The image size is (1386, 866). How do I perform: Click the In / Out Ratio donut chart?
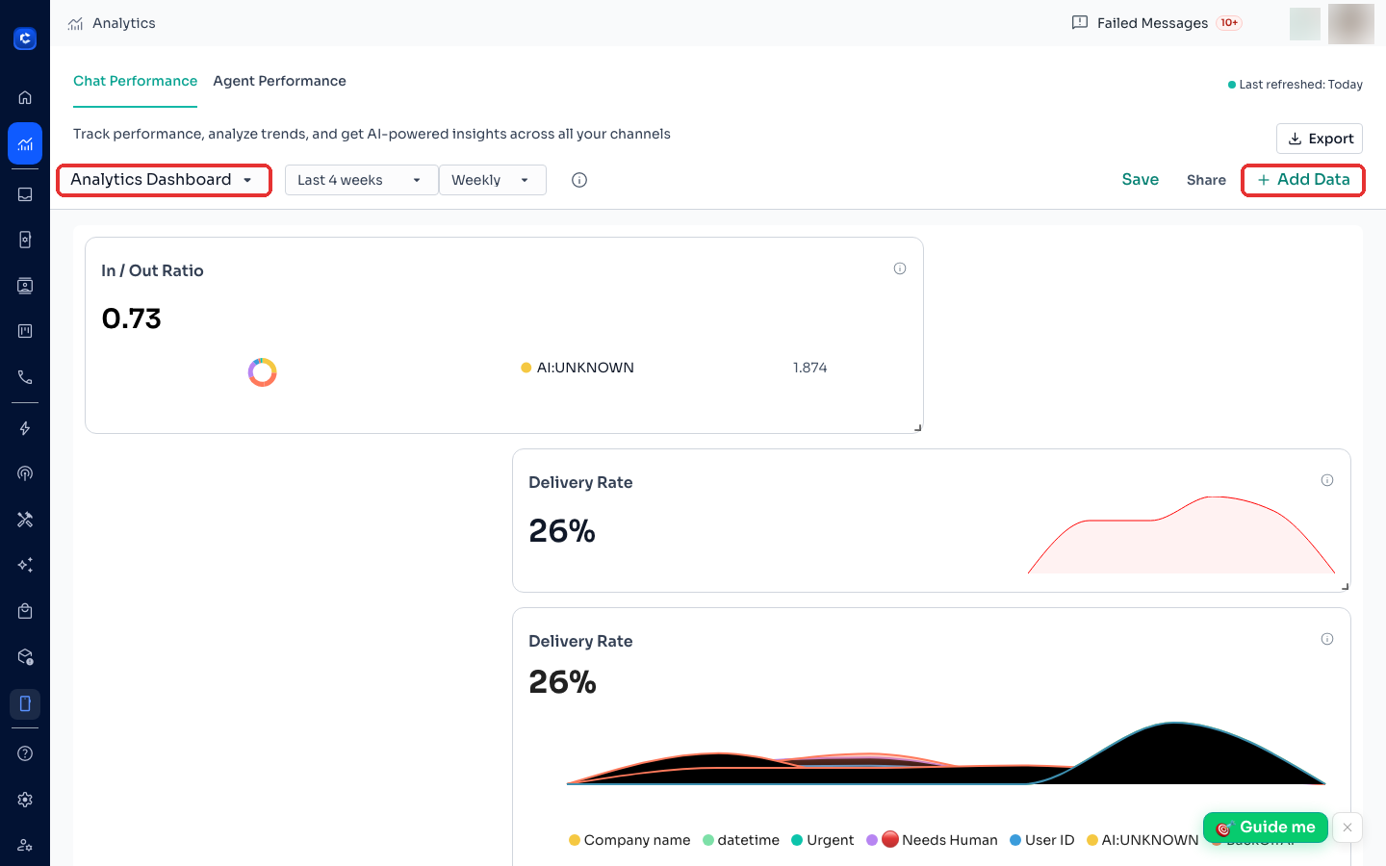tap(262, 372)
